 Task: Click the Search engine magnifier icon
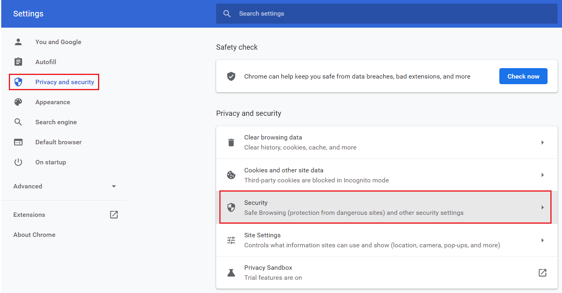[18, 122]
